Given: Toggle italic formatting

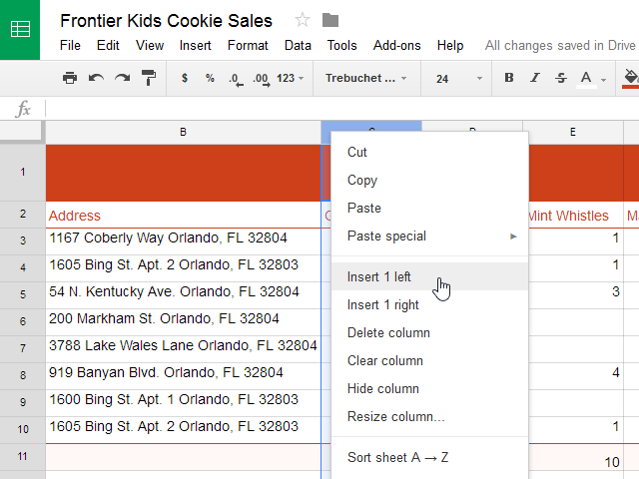Looking at the screenshot, I should pyautogui.click(x=535, y=78).
